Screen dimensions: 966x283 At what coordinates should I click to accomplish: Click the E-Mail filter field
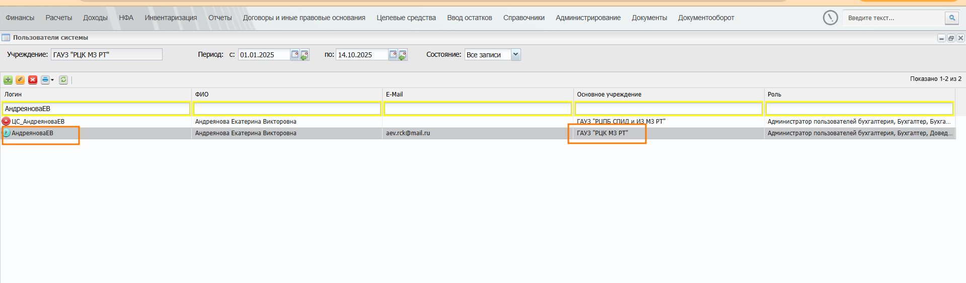click(478, 109)
